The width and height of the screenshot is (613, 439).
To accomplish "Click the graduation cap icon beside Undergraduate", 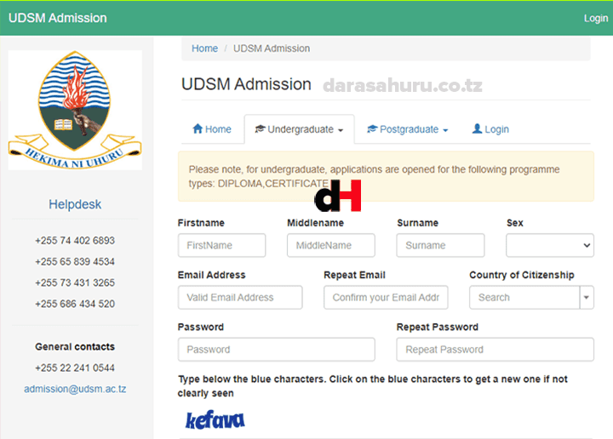I will 260,128.
